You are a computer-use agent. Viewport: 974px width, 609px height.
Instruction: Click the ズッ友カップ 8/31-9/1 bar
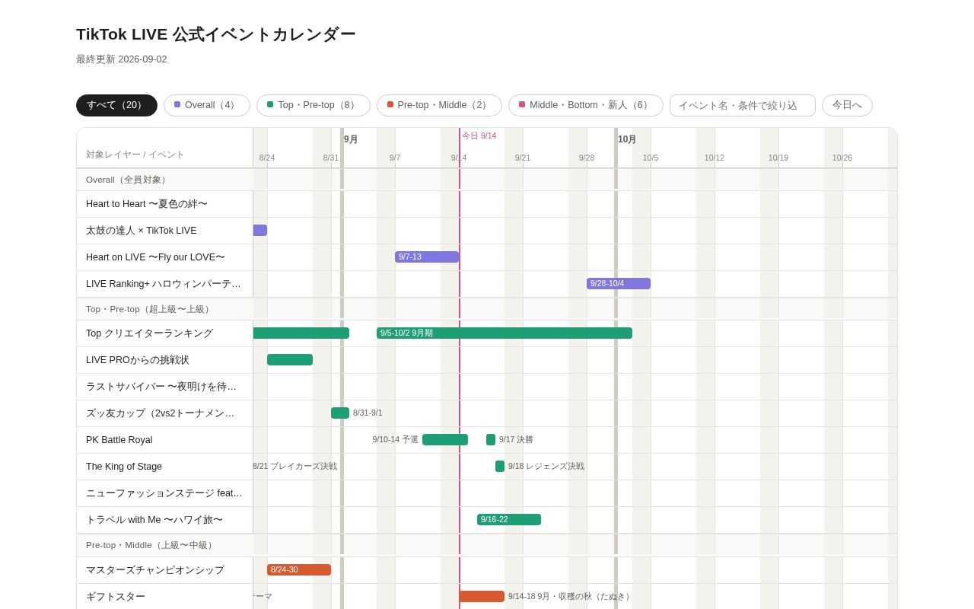tap(340, 413)
